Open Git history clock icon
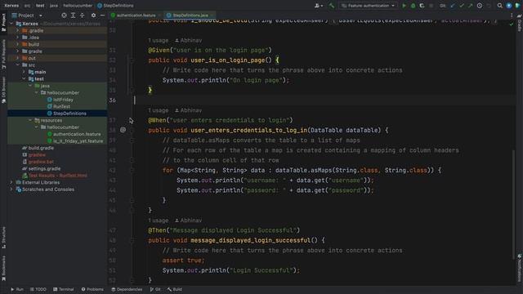Screen dimensions: 523x294 480,6
